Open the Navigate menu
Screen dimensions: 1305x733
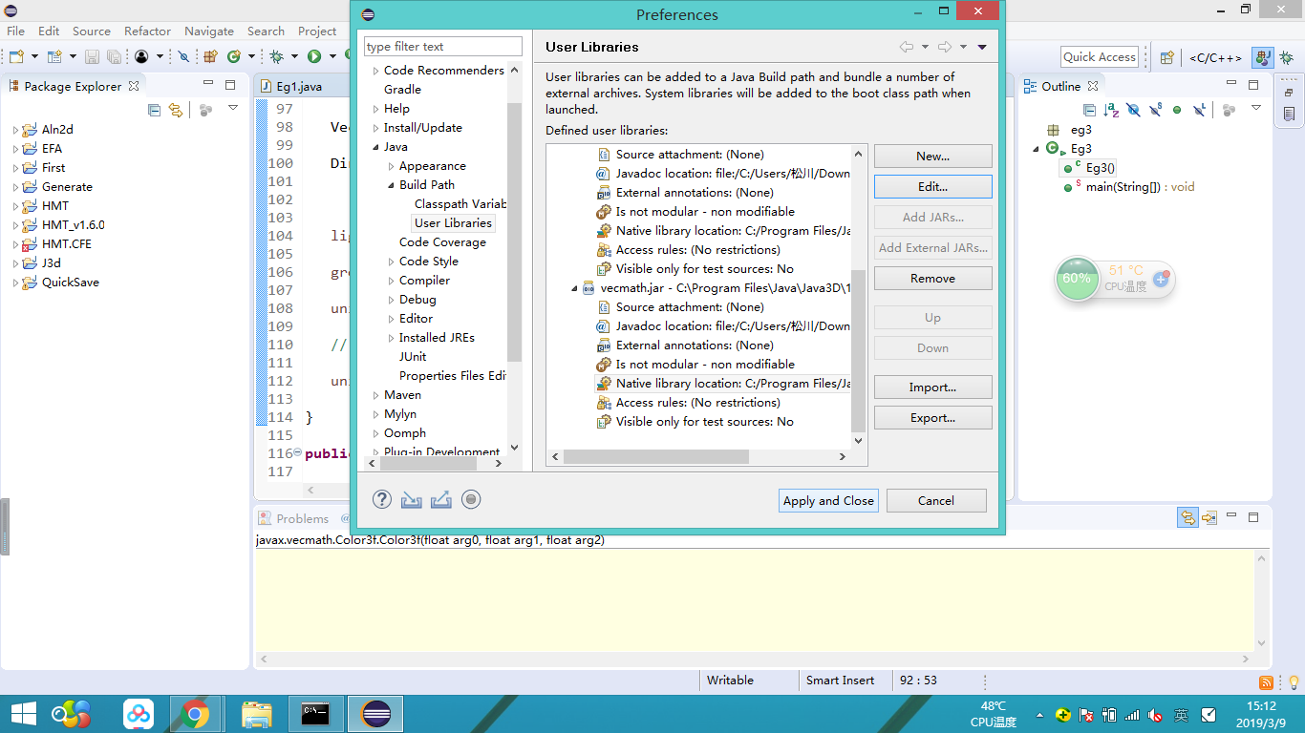[x=208, y=31]
